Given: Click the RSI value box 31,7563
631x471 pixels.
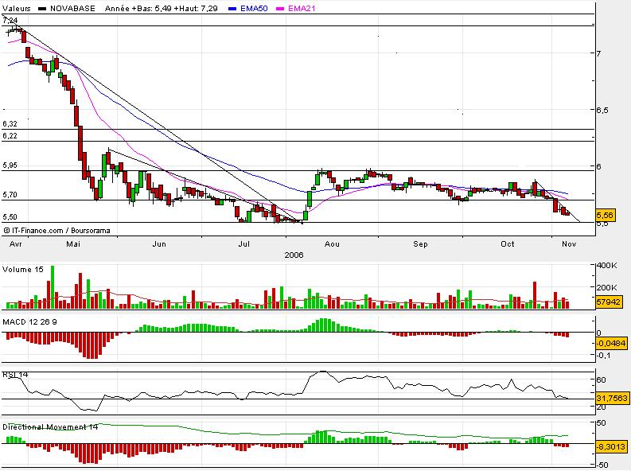Looking at the screenshot, I should [x=612, y=398].
